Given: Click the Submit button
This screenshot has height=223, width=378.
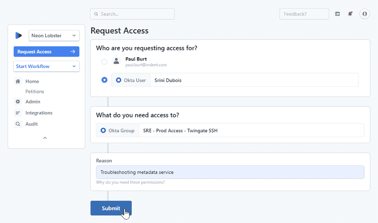Looking at the screenshot, I should pos(111,208).
